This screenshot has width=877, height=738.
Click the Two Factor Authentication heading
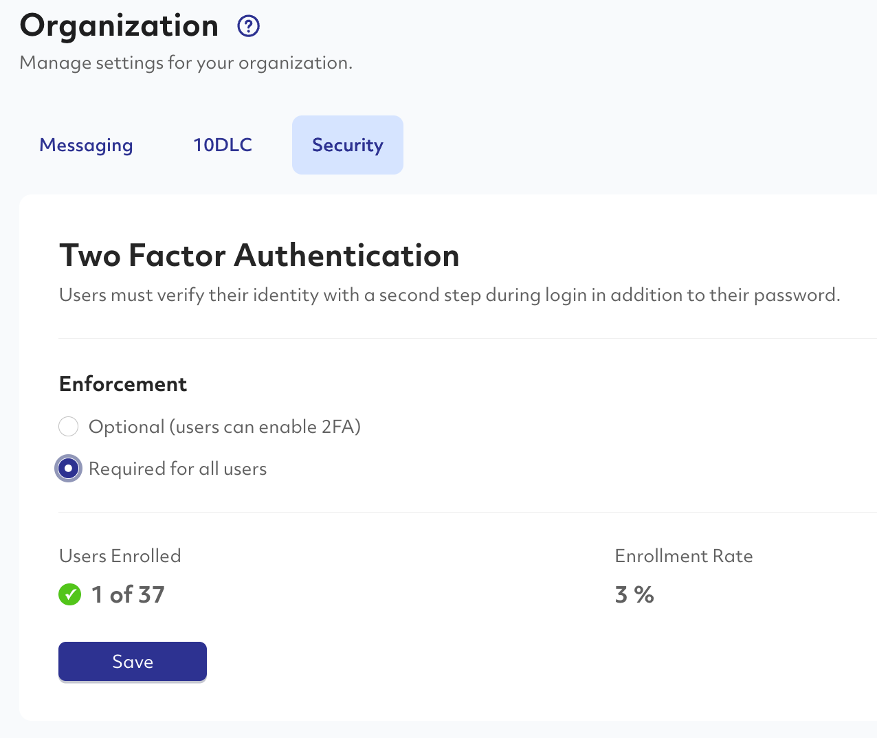(x=259, y=256)
